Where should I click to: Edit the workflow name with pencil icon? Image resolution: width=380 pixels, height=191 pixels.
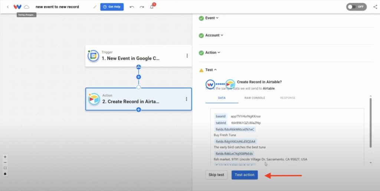(x=95, y=7)
